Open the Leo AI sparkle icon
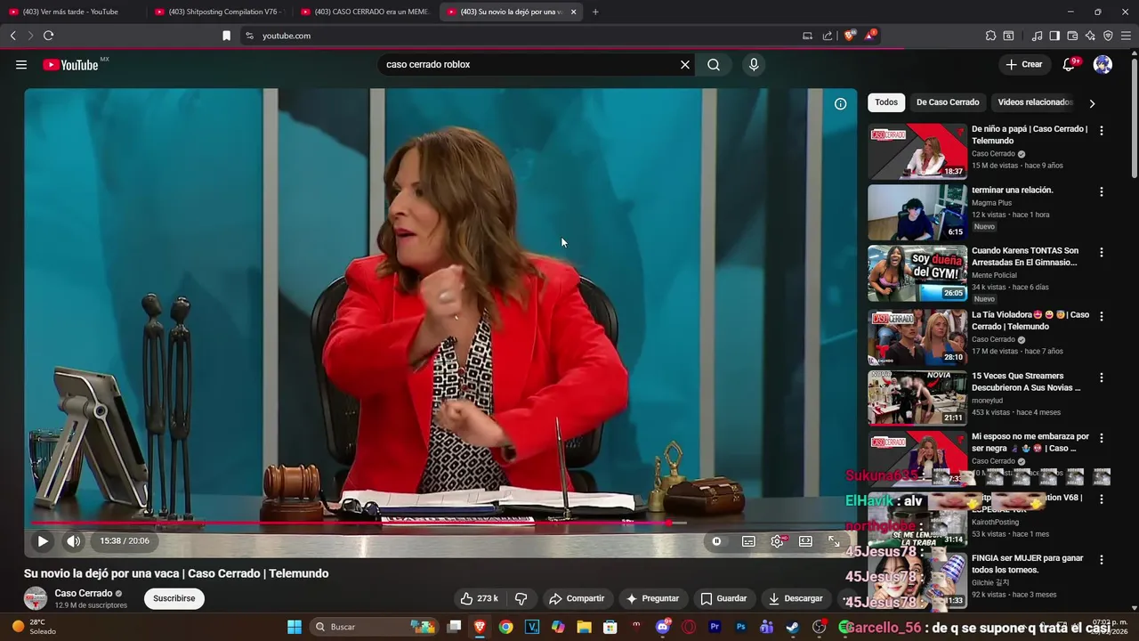The image size is (1139, 641). [x=1090, y=36]
